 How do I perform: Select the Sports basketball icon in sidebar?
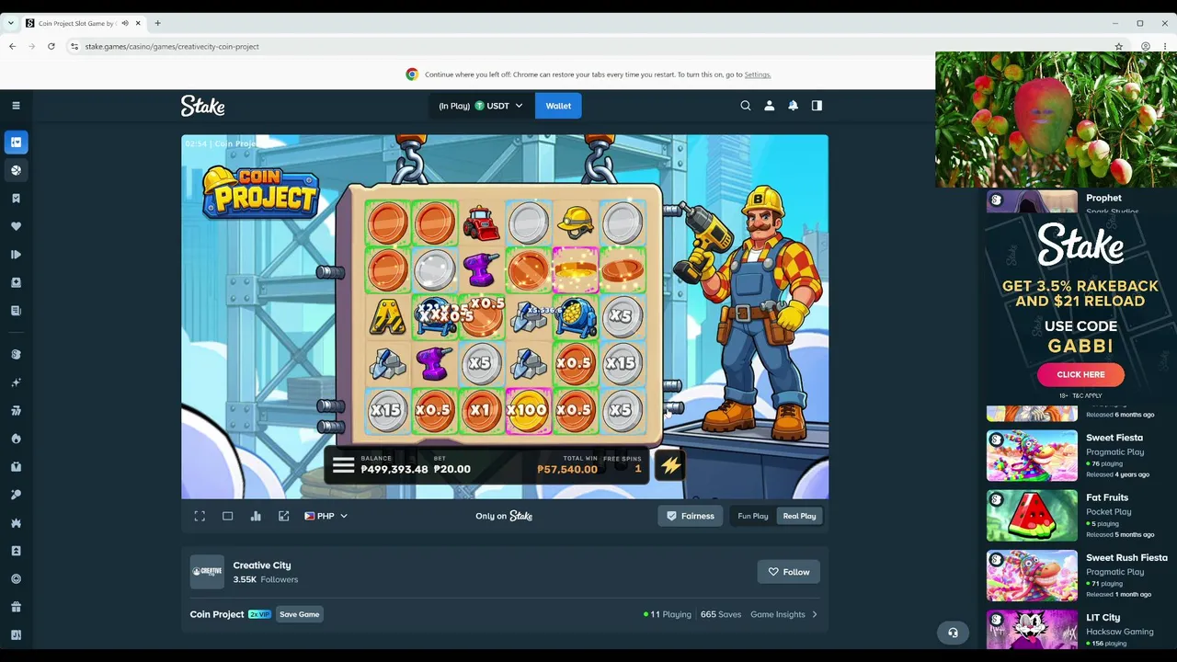[16, 170]
